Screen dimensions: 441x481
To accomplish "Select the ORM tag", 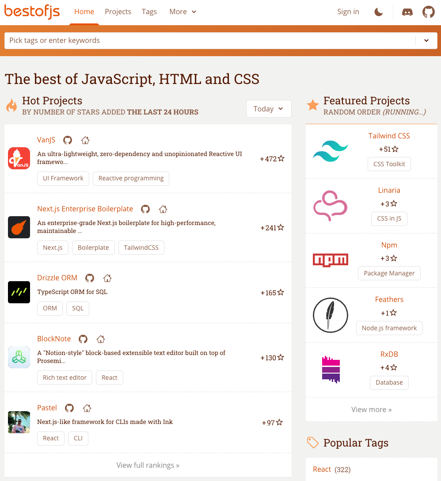I will 50,308.
